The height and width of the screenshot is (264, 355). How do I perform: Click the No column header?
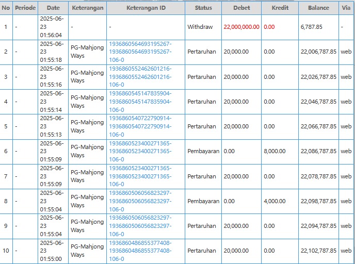pos(6,8)
